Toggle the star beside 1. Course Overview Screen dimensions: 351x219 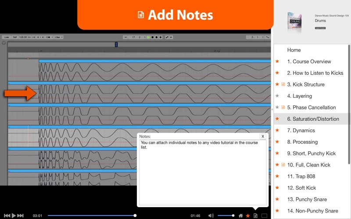[277, 61]
